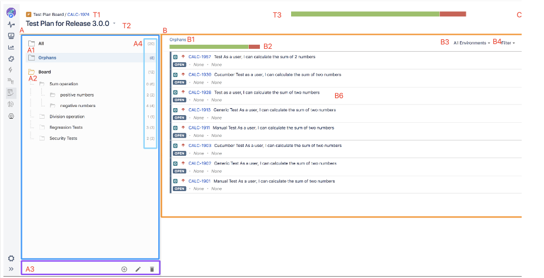Click the priority arrow of CALC-1913

[183, 110]
